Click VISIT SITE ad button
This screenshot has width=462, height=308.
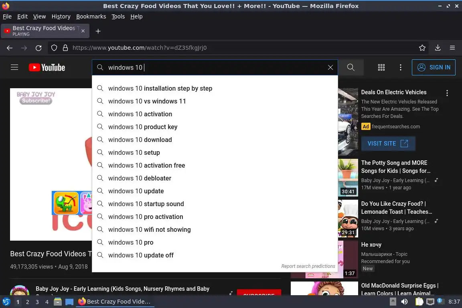388,144
